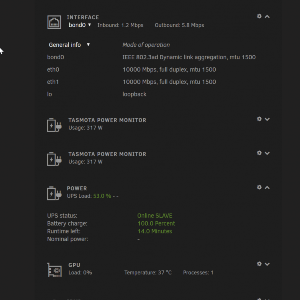The image size is (300, 300).
Task: Click eth1's 10000 Mbps full duplex value
Action: (x=169, y=82)
